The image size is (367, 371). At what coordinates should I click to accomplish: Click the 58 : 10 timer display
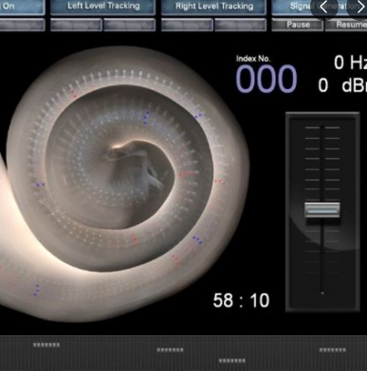pos(241,300)
